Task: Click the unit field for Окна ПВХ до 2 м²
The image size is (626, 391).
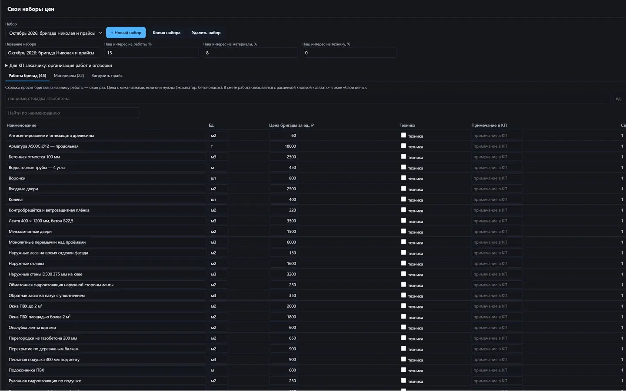Action: pos(218,306)
